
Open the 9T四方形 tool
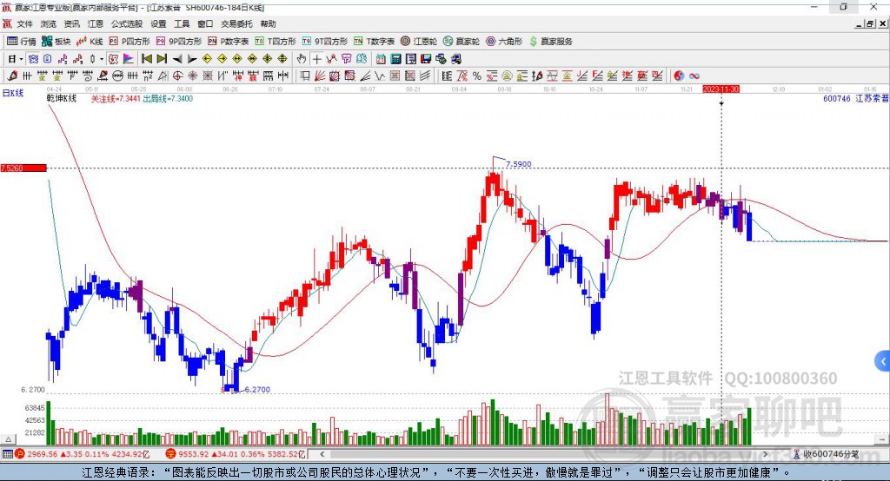[x=325, y=42]
